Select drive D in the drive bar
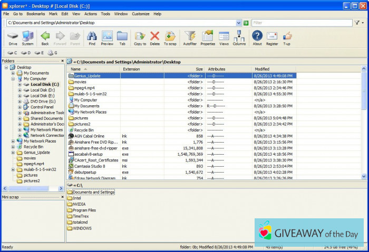Screen dimensions: 369x252 click(26, 53)
